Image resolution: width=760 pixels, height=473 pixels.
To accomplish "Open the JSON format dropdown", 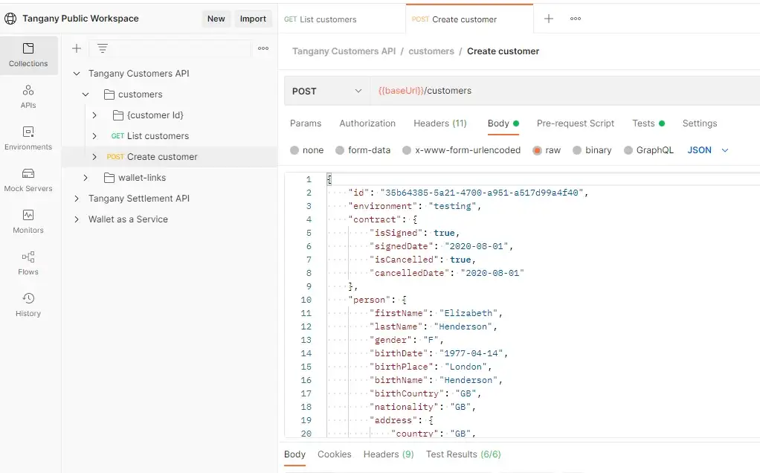I will [x=708, y=150].
